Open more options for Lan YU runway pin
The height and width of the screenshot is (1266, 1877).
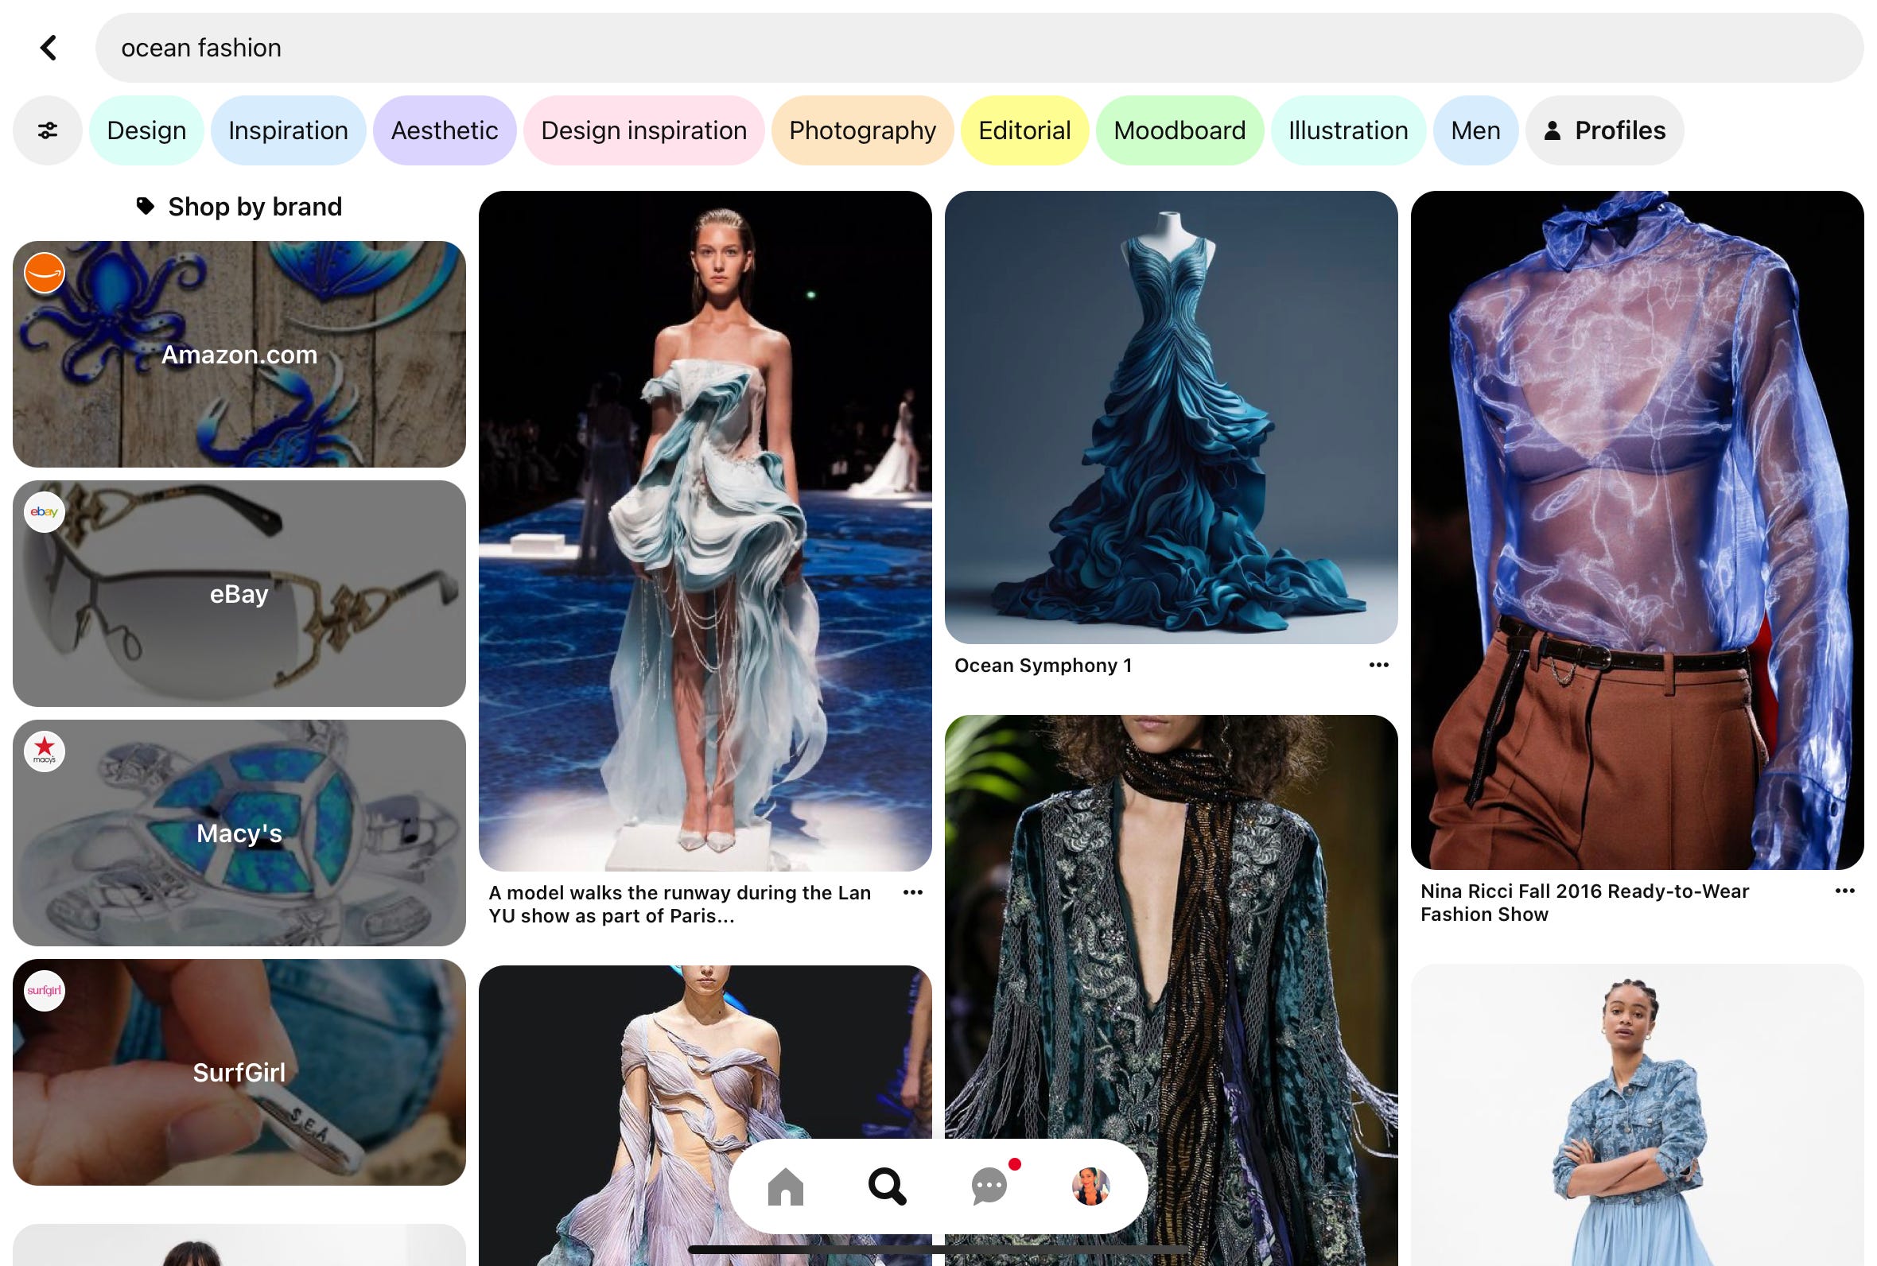point(912,893)
